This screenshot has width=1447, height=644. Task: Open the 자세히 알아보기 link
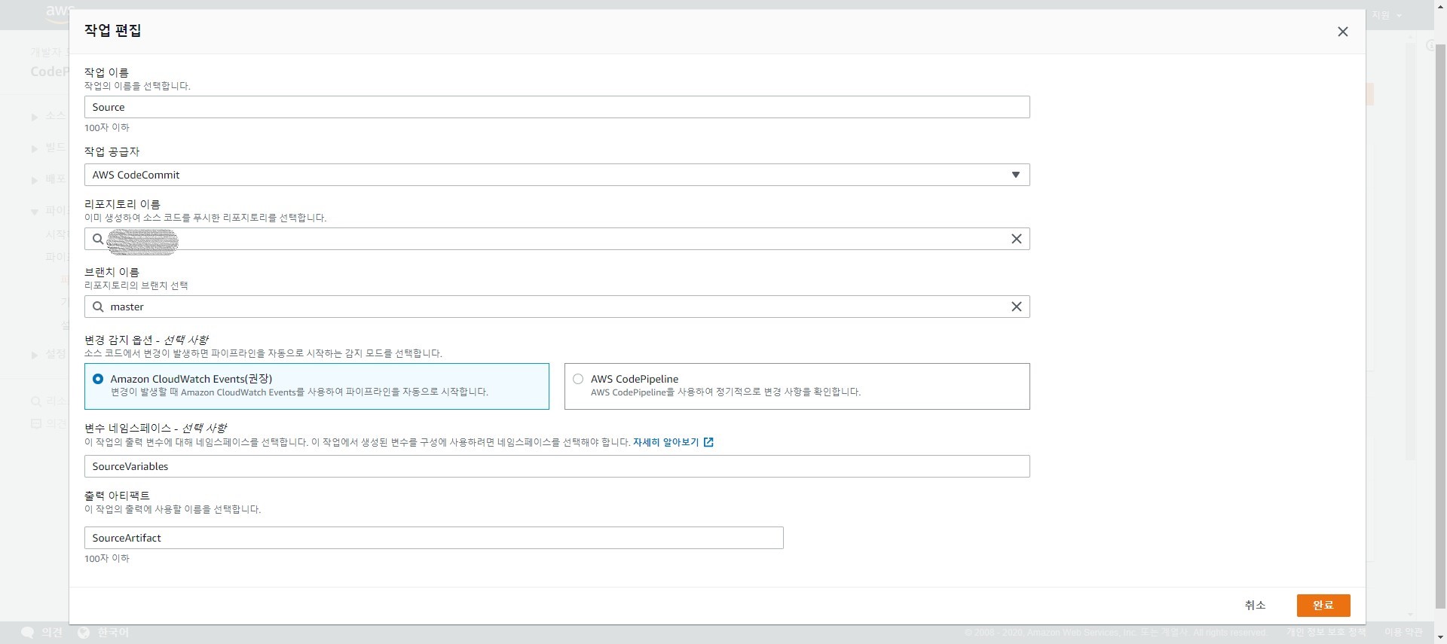point(665,442)
